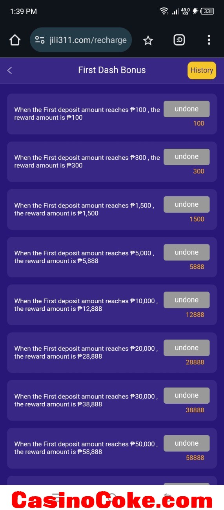This screenshot has width=224, height=510.
Task: Tap the Wi-Fi status icon
Action: tap(164, 11)
